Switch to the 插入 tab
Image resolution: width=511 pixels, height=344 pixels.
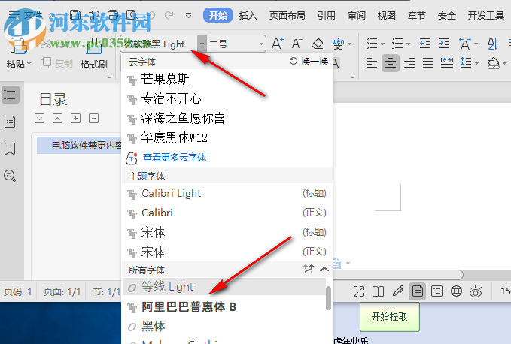(x=248, y=15)
